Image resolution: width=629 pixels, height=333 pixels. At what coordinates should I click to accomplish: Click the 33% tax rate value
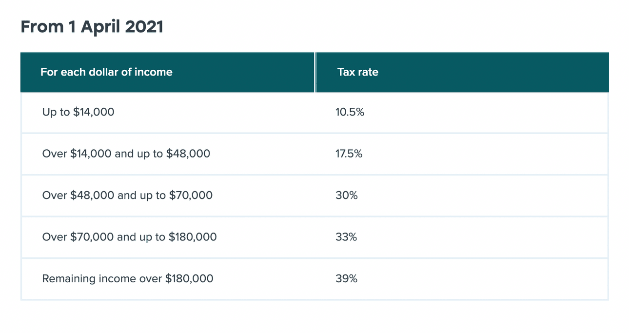[346, 237]
